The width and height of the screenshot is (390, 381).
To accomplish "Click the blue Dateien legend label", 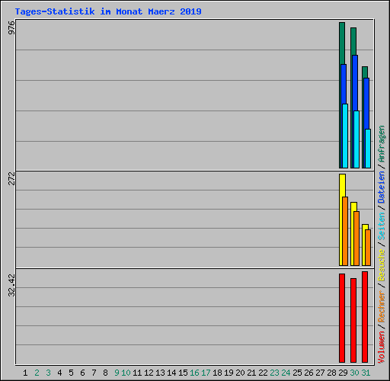I will 382,187.
